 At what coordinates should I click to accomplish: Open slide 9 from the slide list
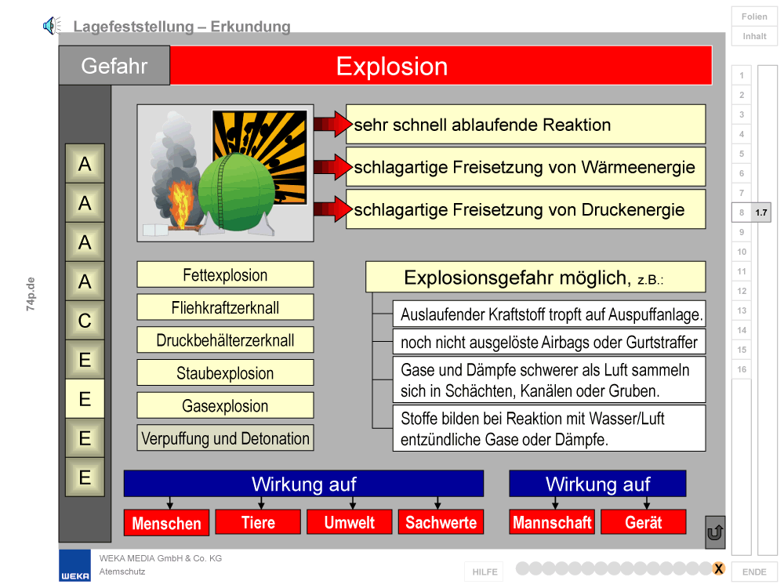(x=742, y=232)
